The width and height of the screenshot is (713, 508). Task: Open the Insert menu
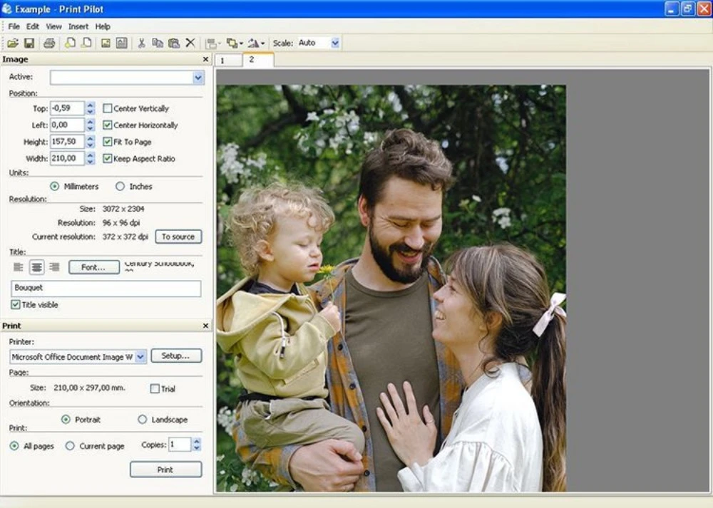tap(78, 26)
